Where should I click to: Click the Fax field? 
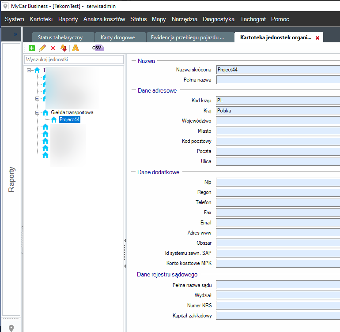pyautogui.click(x=278, y=213)
